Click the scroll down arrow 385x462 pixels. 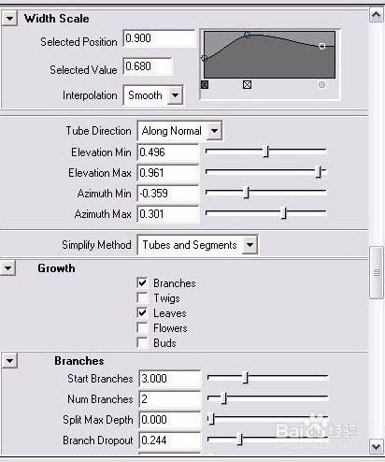click(x=377, y=447)
